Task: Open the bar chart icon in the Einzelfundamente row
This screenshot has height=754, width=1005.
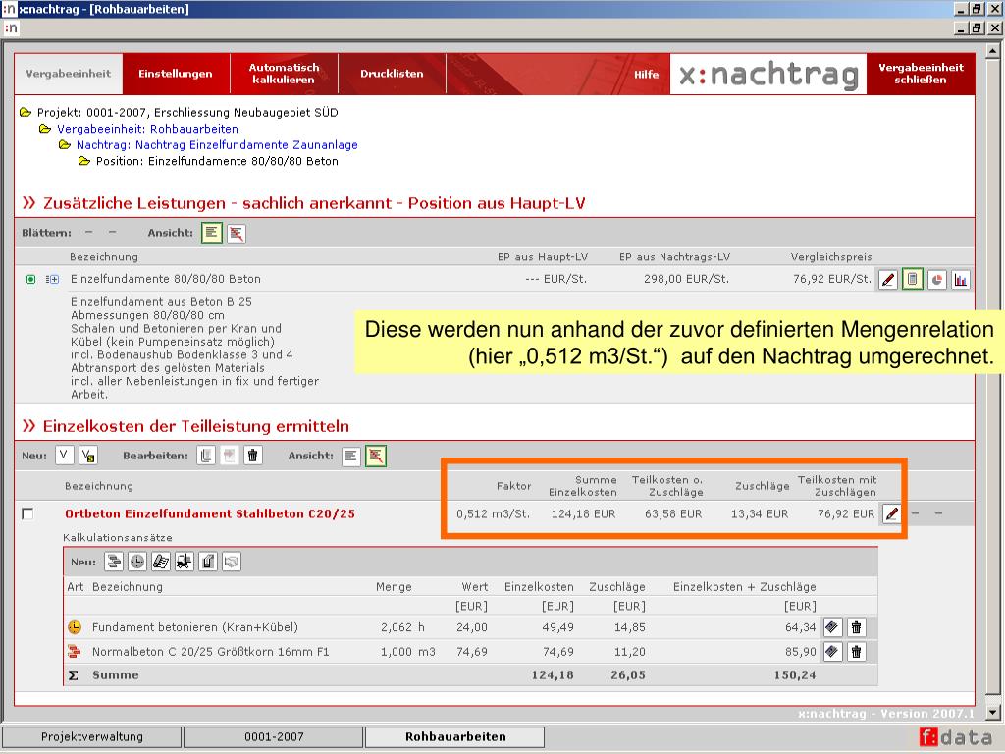Action: tap(960, 280)
